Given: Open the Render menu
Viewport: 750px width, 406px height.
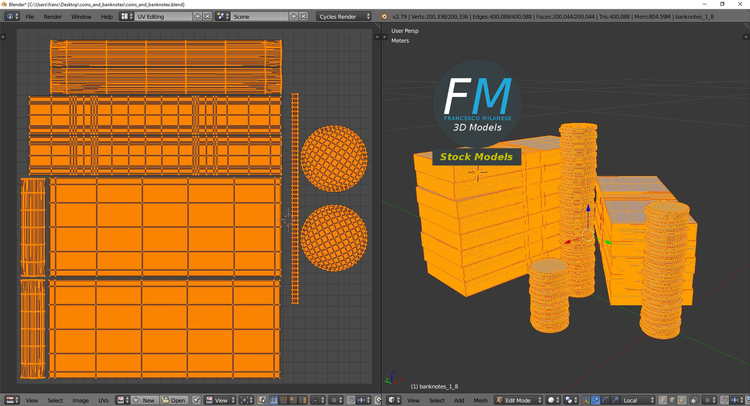Looking at the screenshot, I should (x=53, y=16).
